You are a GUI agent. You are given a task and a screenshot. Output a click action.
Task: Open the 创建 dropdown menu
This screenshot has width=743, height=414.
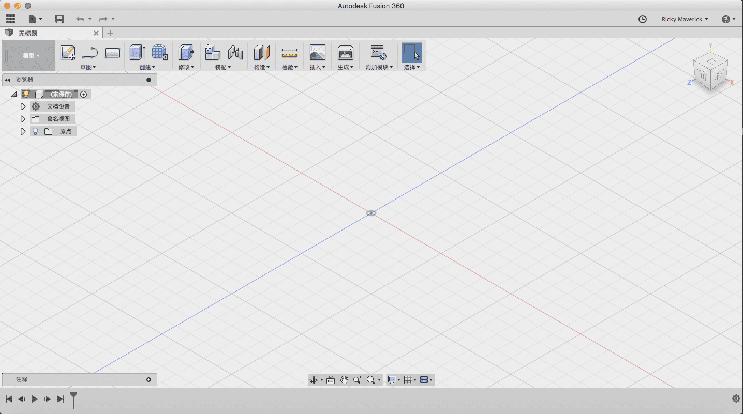pyautogui.click(x=147, y=67)
